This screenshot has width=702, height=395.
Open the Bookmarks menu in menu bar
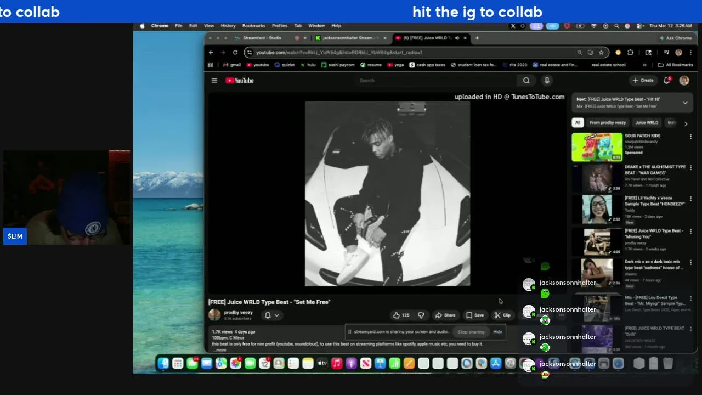point(254,26)
